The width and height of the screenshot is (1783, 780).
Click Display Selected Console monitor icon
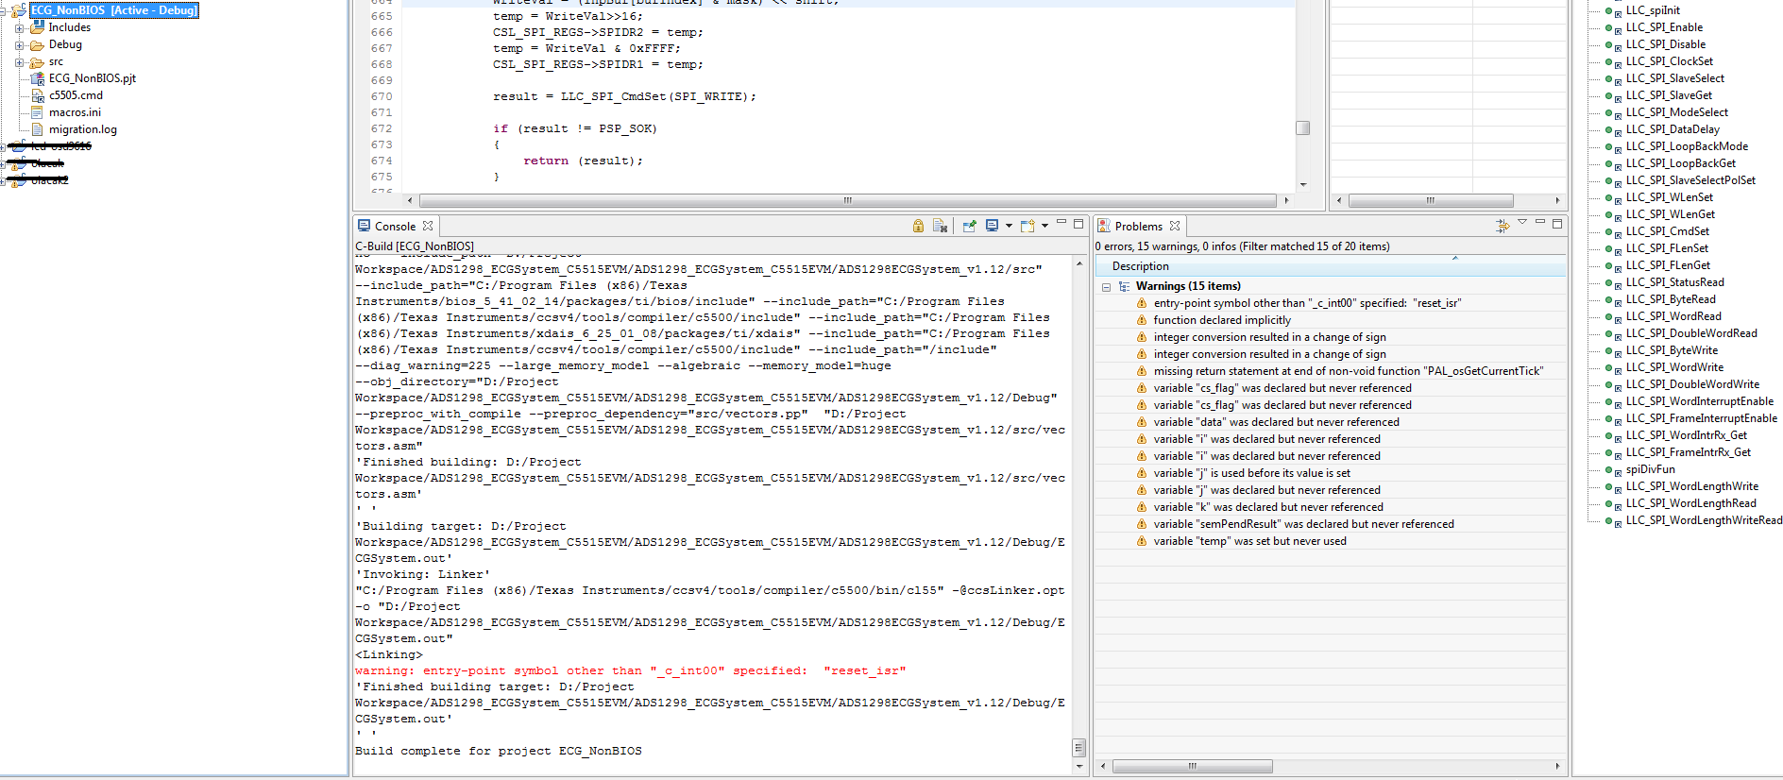(x=992, y=226)
